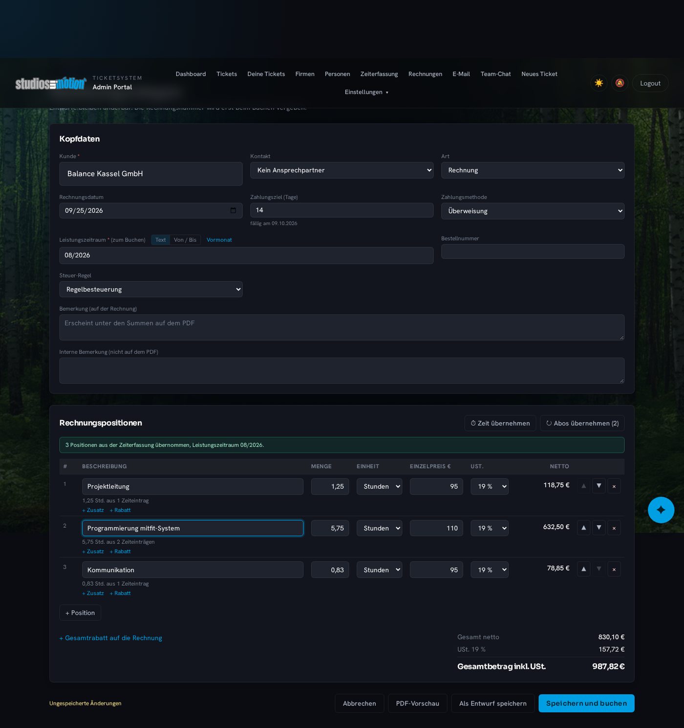Image resolution: width=684 pixels, height=728 pixels.
Task: Add a new row with + Position
Action: pyautogui.click(x=80, y=613)
